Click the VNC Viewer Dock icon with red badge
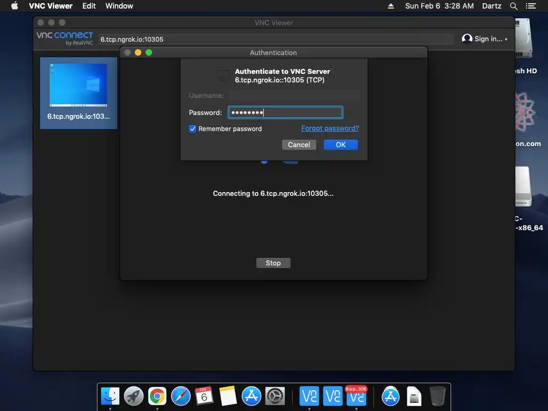 click(356, 397)
